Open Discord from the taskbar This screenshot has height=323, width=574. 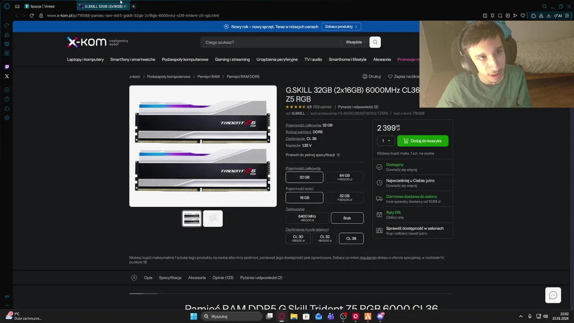[x=380, y=316]
